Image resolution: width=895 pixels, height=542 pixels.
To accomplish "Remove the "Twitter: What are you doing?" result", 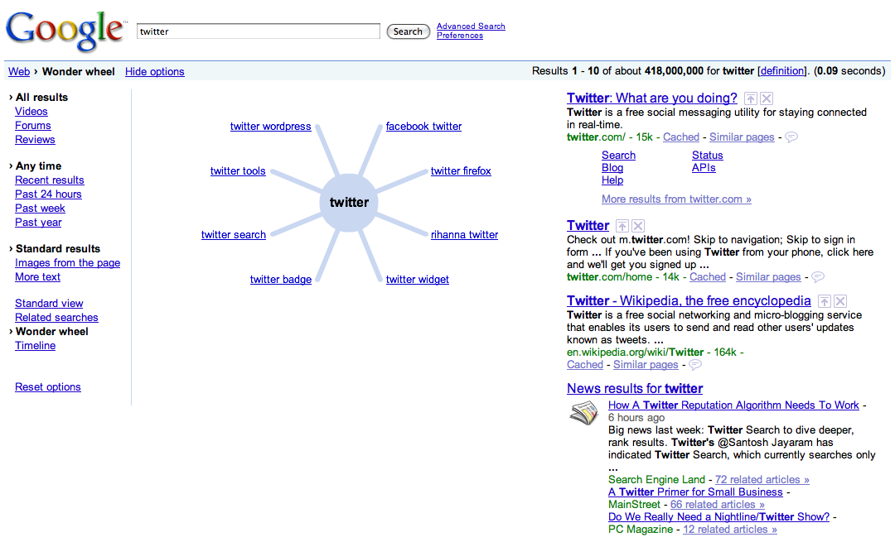I will point(767,98).
